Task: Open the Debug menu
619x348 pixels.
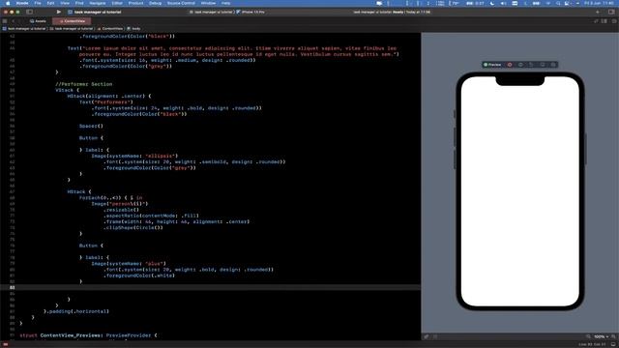Action: click(x=155, y=3)
